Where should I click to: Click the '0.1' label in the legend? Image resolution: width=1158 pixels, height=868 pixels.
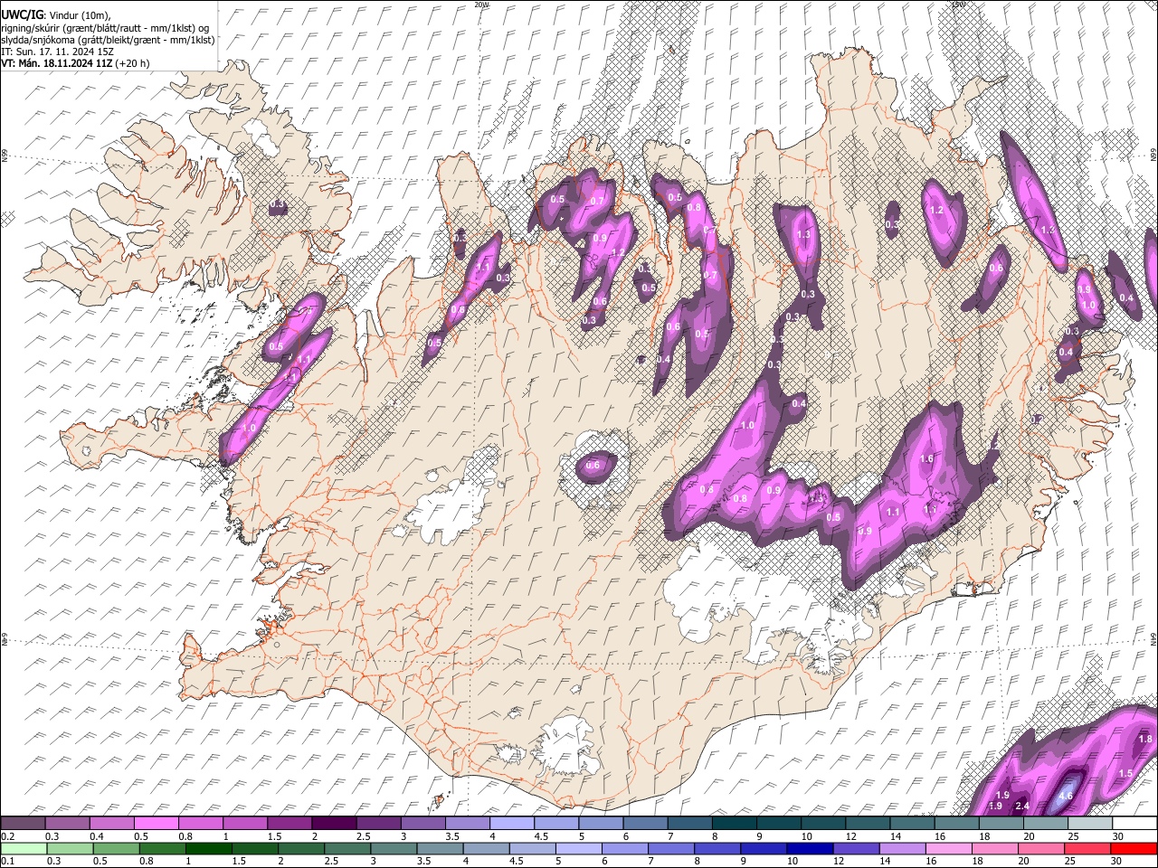(x=7, y=862)
